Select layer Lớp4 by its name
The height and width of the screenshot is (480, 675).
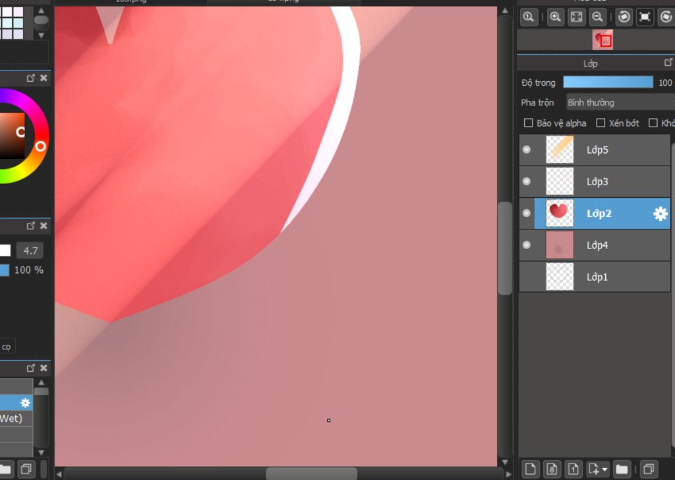597,245
